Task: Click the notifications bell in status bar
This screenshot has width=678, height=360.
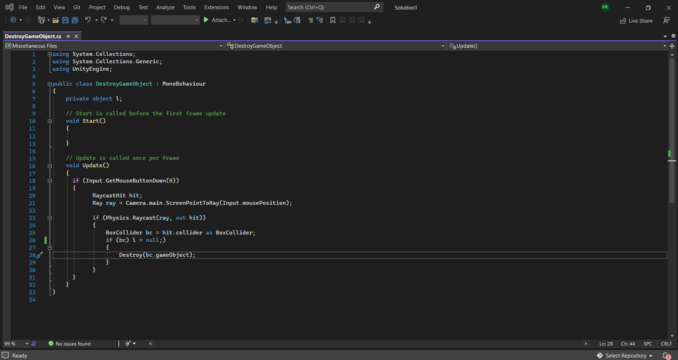Action: point(667,356)
